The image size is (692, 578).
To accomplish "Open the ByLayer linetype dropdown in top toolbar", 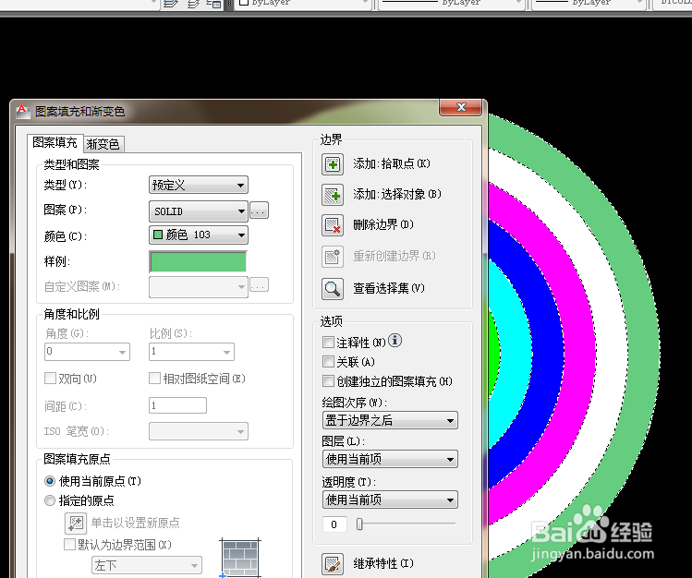I will click(x=451, y=3).
